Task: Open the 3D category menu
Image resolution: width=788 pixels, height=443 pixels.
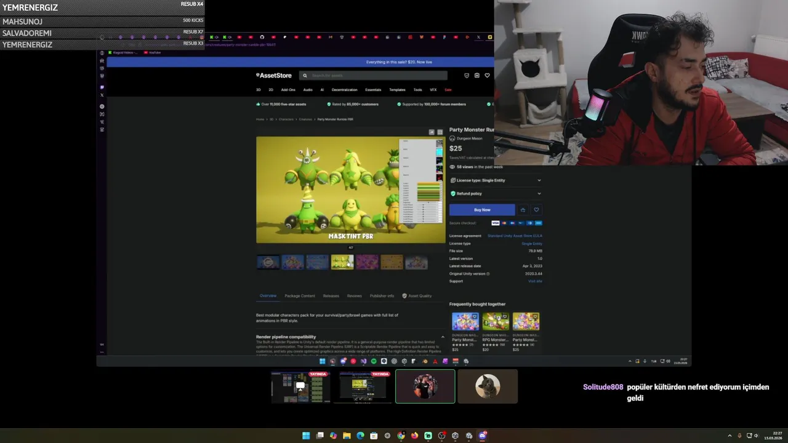Action: click(259, 90)
